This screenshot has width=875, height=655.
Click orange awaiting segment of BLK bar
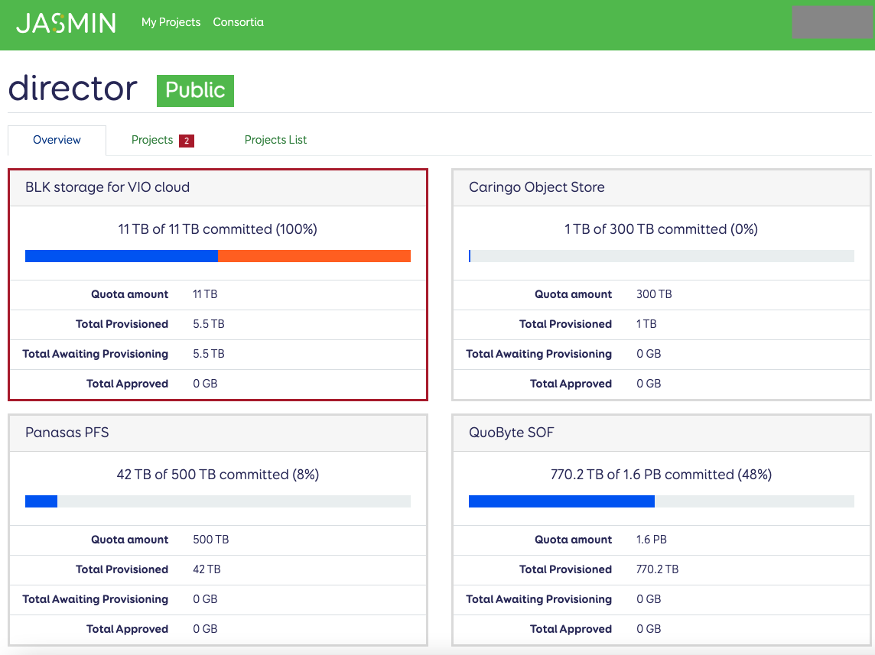pyautogui.click(x=314, y=256)
